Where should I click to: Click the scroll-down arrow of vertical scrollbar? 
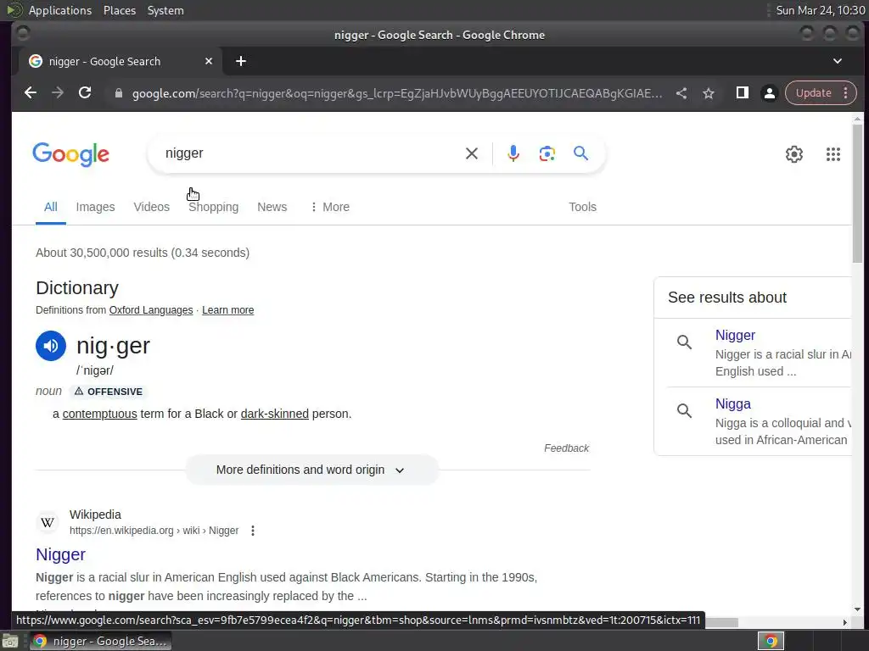(x=857, y=609)
